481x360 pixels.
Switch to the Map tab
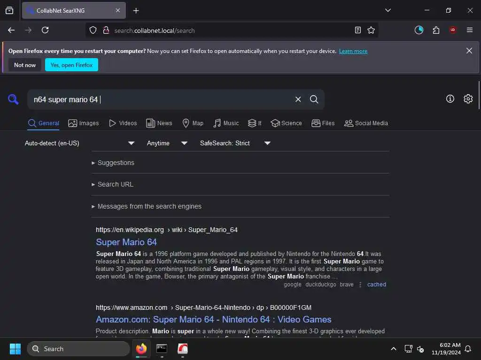tap(193, 123)
